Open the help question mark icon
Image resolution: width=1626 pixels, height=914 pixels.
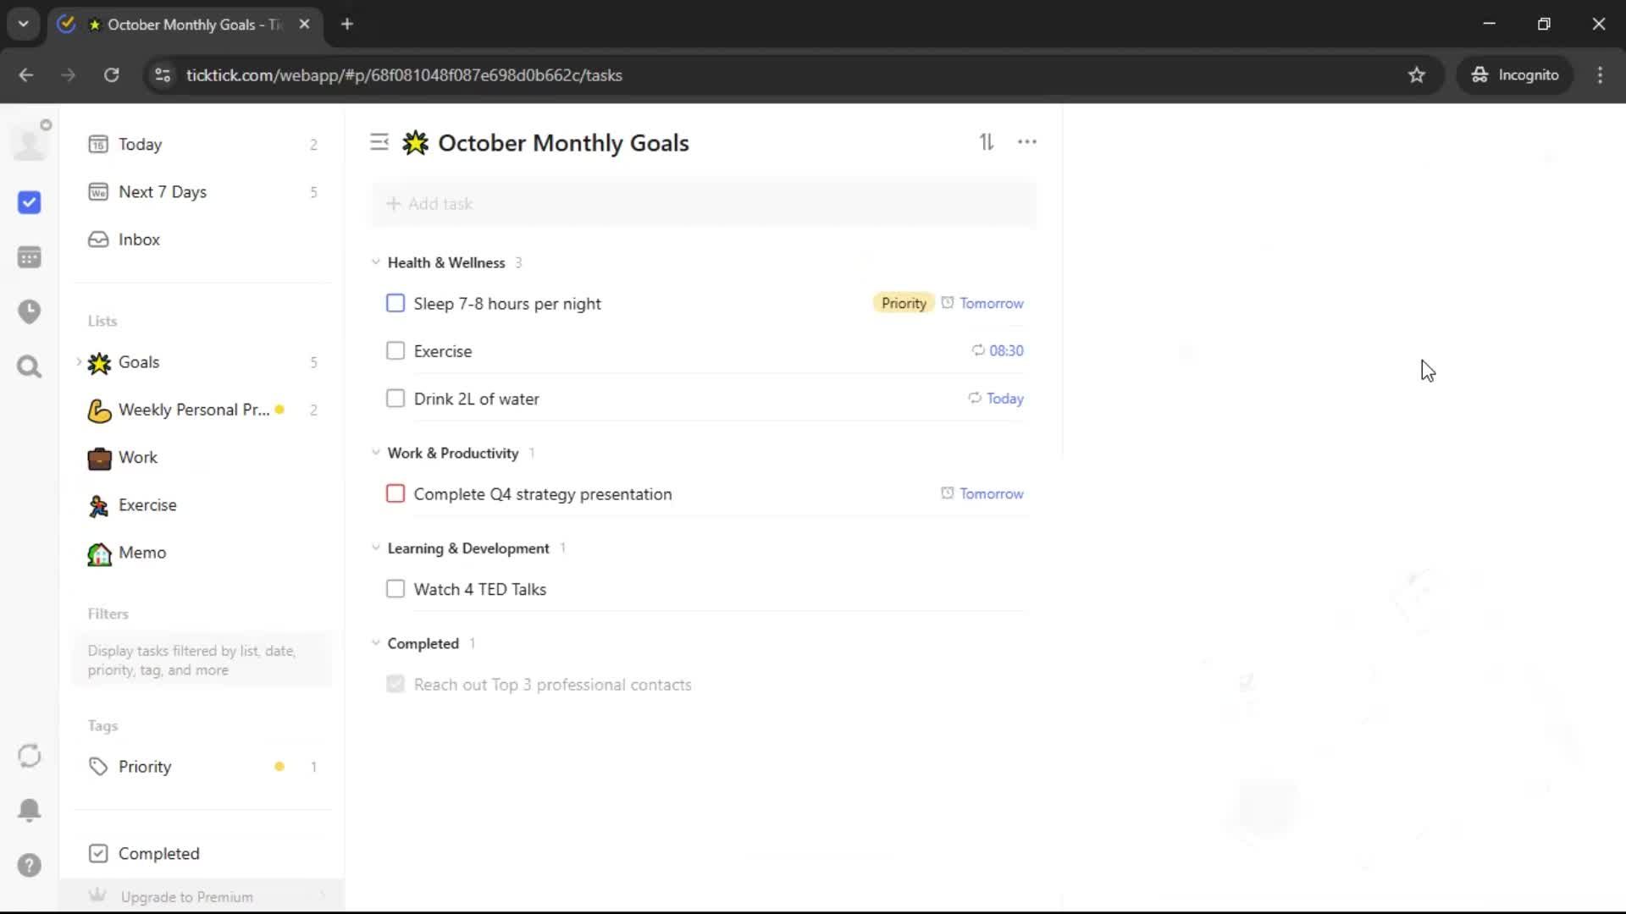coord(30,865)
